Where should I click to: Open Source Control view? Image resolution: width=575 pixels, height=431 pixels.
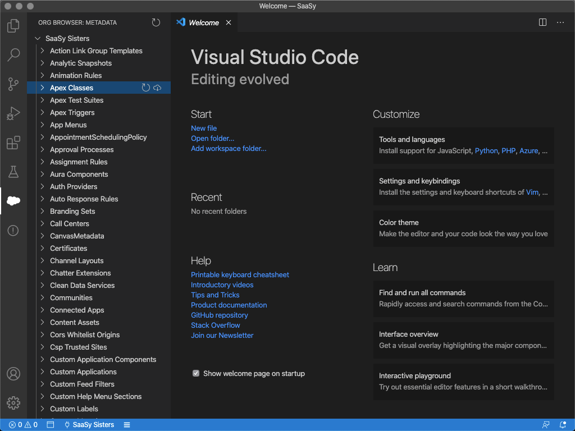[x=13, y=84]
